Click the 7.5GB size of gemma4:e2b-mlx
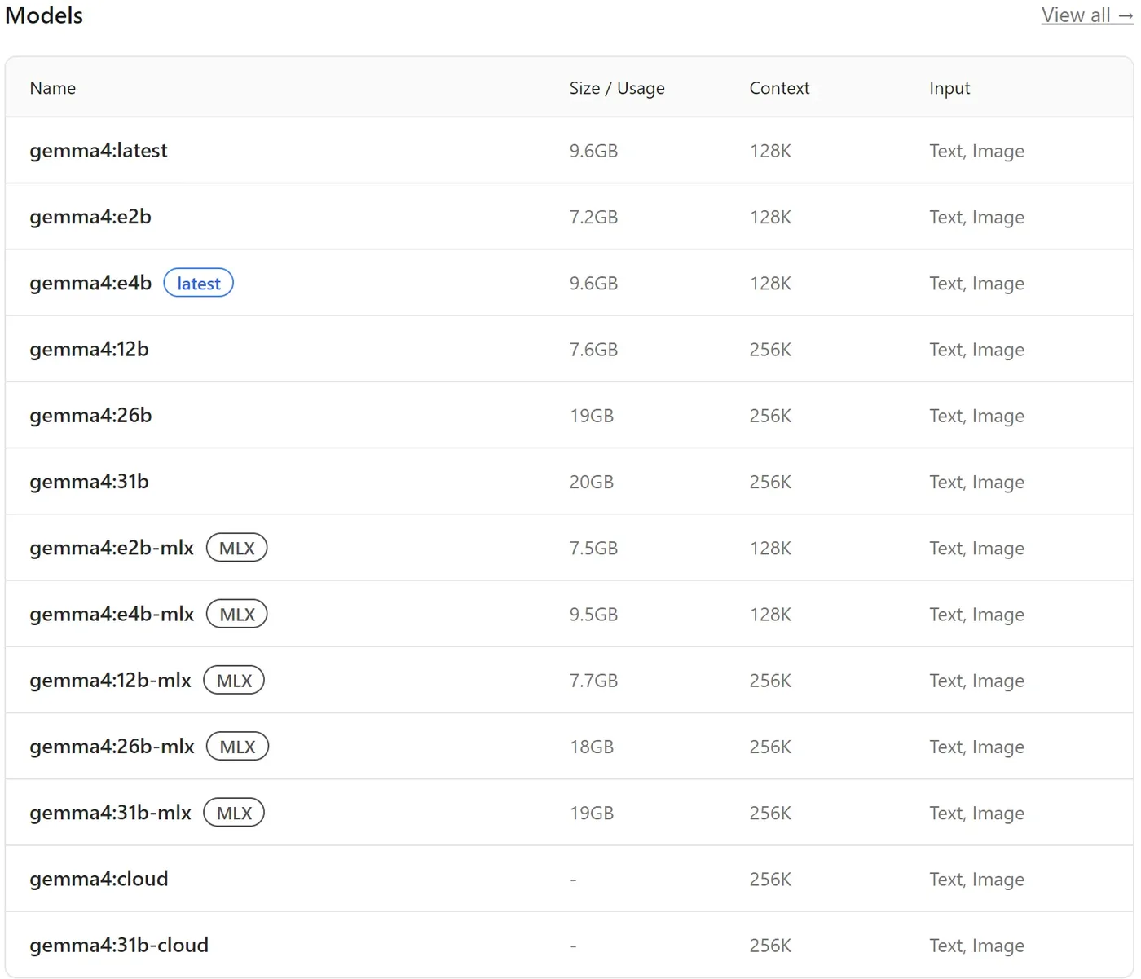Screen dimensions: 1141x979 pos(593,548)
